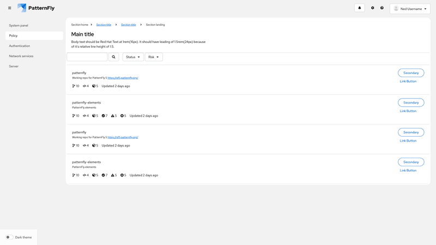The height and width of the screenshot is (245, 436).
Task: Toggle the Dark theme switch
Action: tap(9, 237)
